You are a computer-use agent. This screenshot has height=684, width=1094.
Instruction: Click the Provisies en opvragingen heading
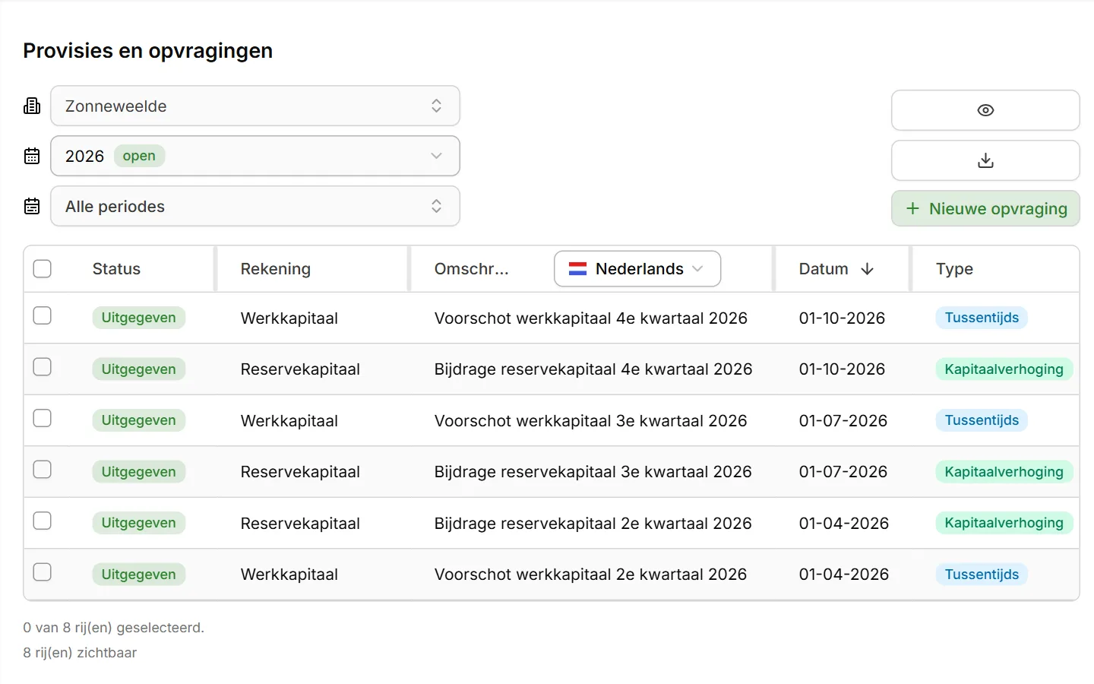[x=148, y=51]
